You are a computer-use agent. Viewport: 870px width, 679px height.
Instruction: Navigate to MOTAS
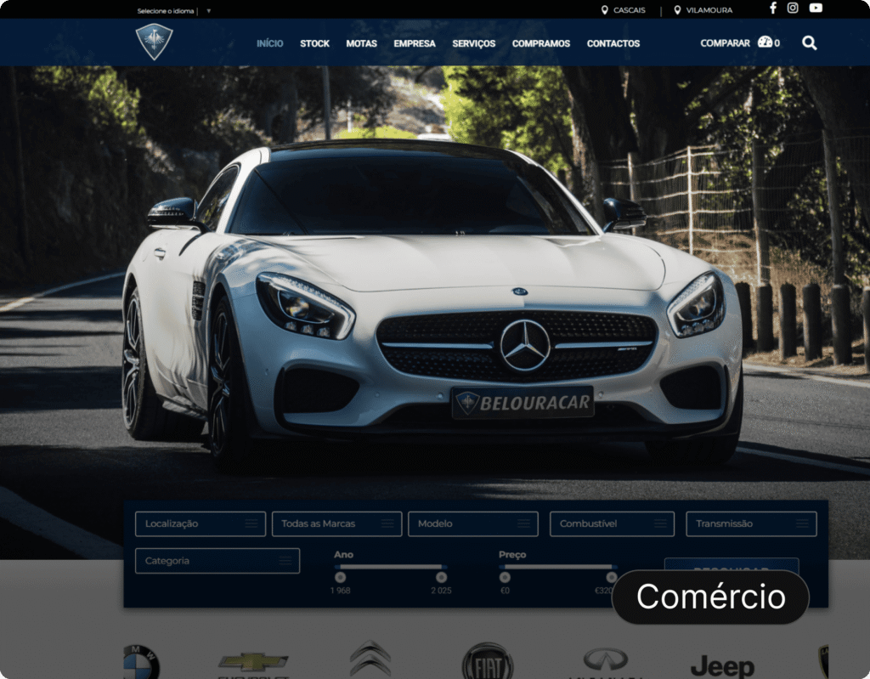point(361,43)
